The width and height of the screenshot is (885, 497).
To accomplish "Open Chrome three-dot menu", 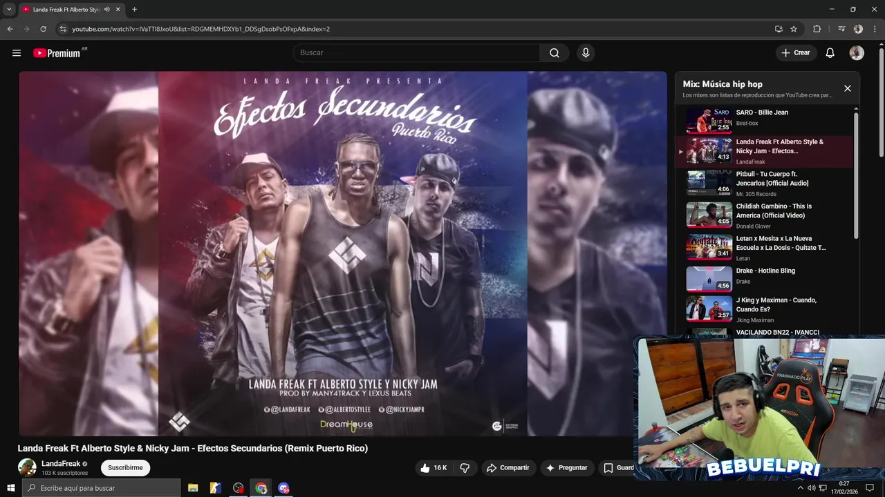I will 874,29.
